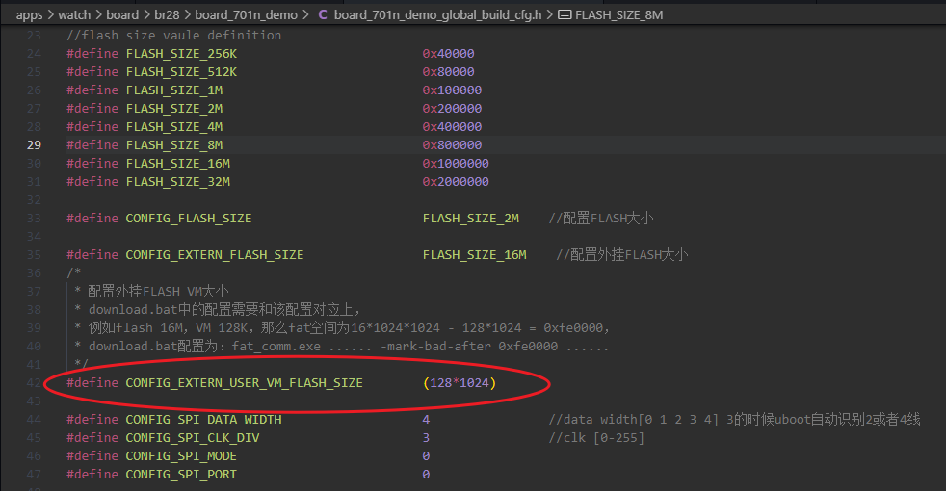Click the FLASH_SIZE_16M macro on line 30
Screen dimensions: 946x491
tap(177, 164)
